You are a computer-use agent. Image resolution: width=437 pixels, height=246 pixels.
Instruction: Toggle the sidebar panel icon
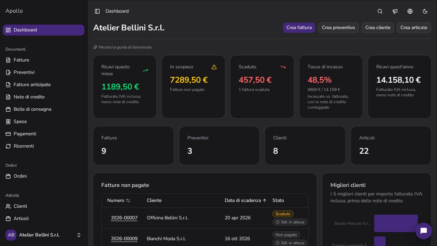97,11
